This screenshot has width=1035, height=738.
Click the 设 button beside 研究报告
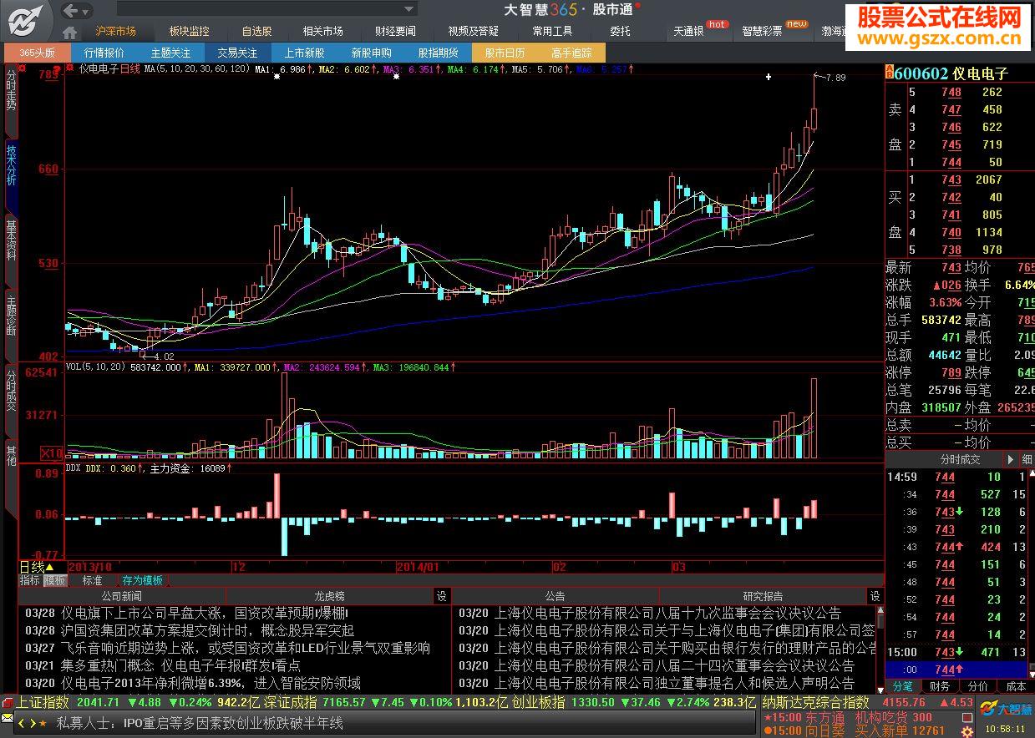point(875,596)
